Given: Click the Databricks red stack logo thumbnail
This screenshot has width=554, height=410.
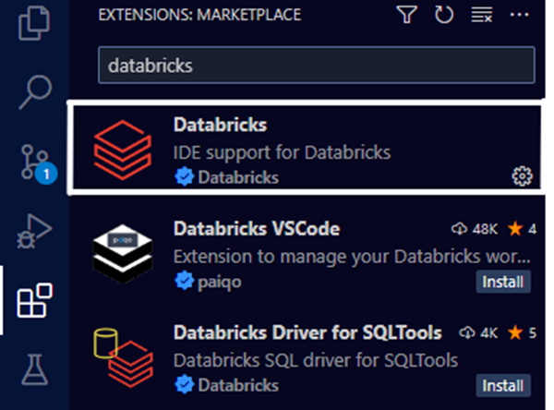Looking at the screenshot, I should click(x=123, y=150).
